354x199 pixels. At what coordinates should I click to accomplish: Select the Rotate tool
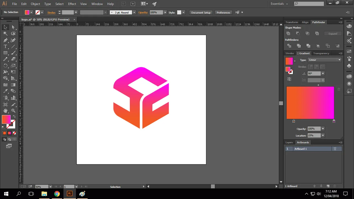(x=5, y=66)
